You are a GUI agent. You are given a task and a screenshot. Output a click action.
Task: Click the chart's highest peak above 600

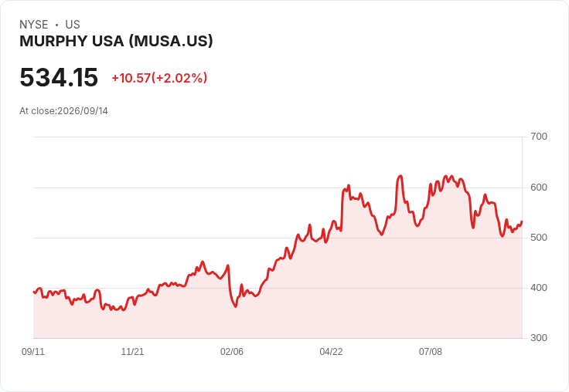(x=400, y=176)
